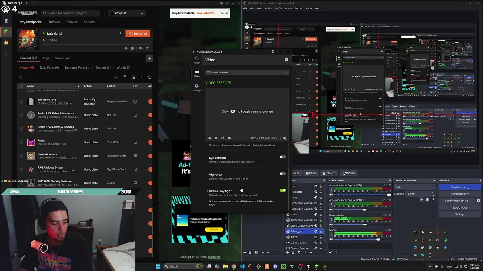Switch to grid view in CurseForge mods list
Image resolution: width=483 pixels, height=271 pixels.
click(133, 77)
